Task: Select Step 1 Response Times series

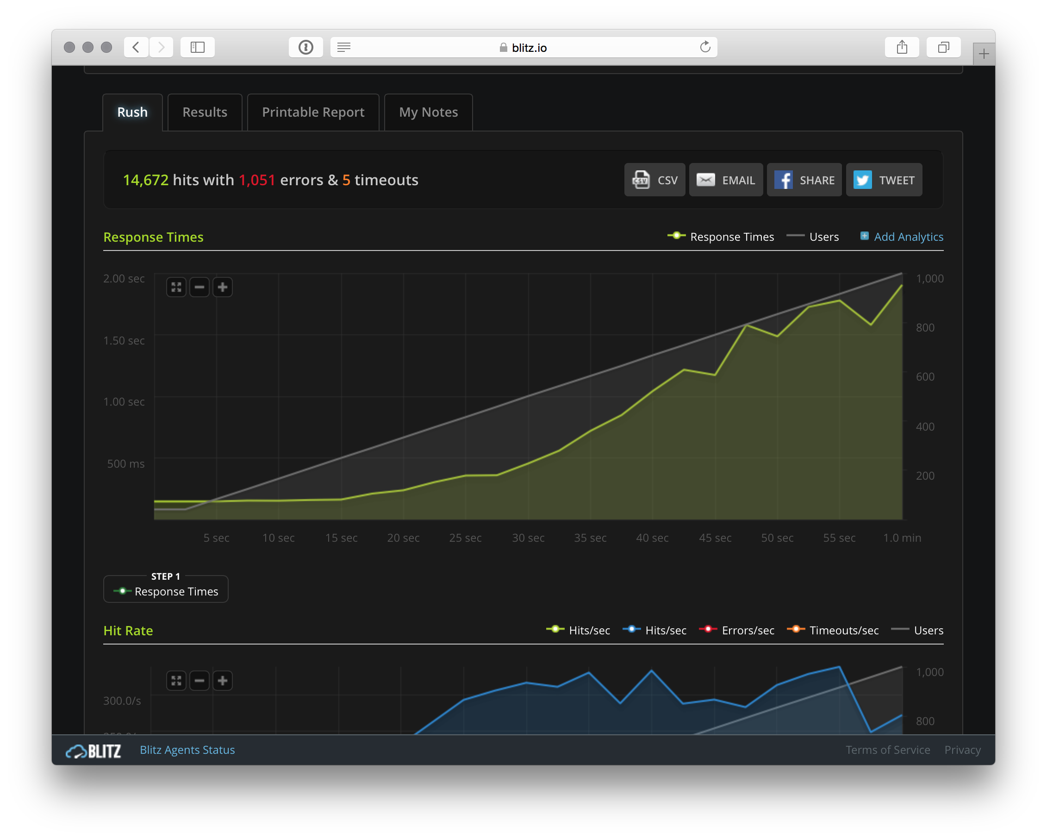Action: pos(166,591)
